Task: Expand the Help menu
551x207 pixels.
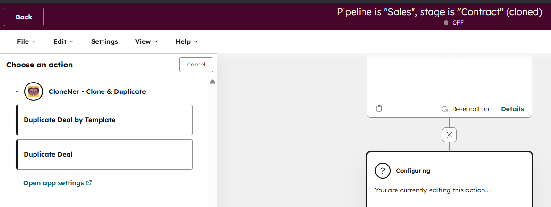Action: [187, 41]
